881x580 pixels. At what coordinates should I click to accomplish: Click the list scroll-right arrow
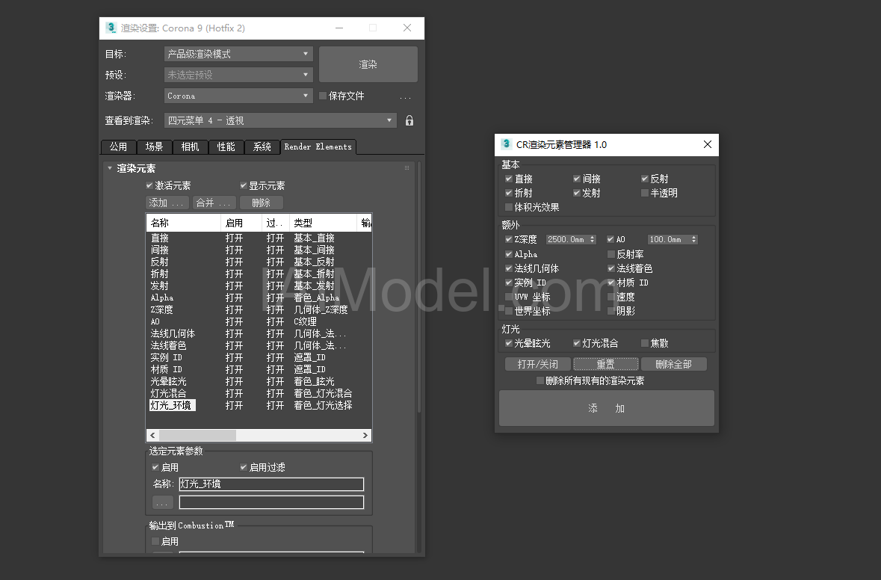click(365, 435)
